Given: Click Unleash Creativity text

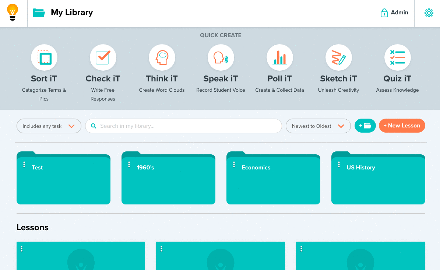Looking at the screenshot, I should tap(339, 90).
